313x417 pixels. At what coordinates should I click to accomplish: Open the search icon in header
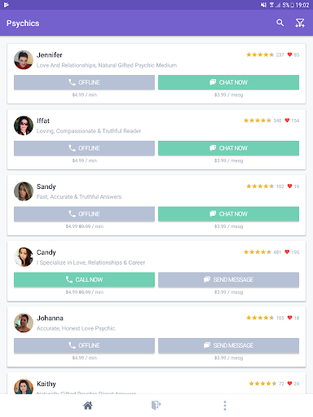click(x=280, y=23)
